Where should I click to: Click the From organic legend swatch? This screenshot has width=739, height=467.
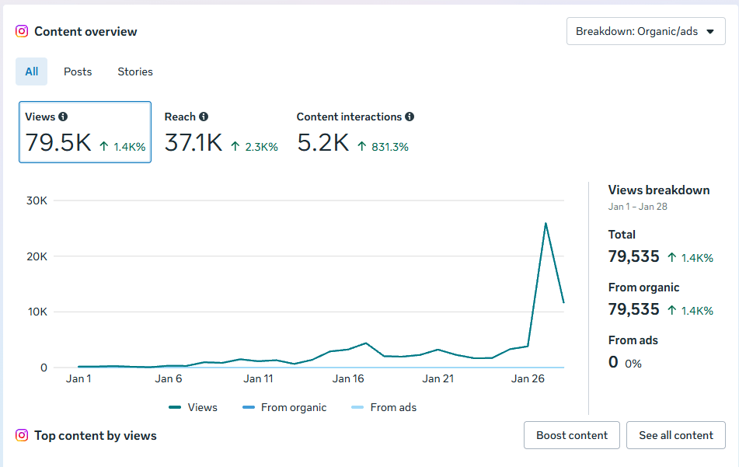pos(249,407)
